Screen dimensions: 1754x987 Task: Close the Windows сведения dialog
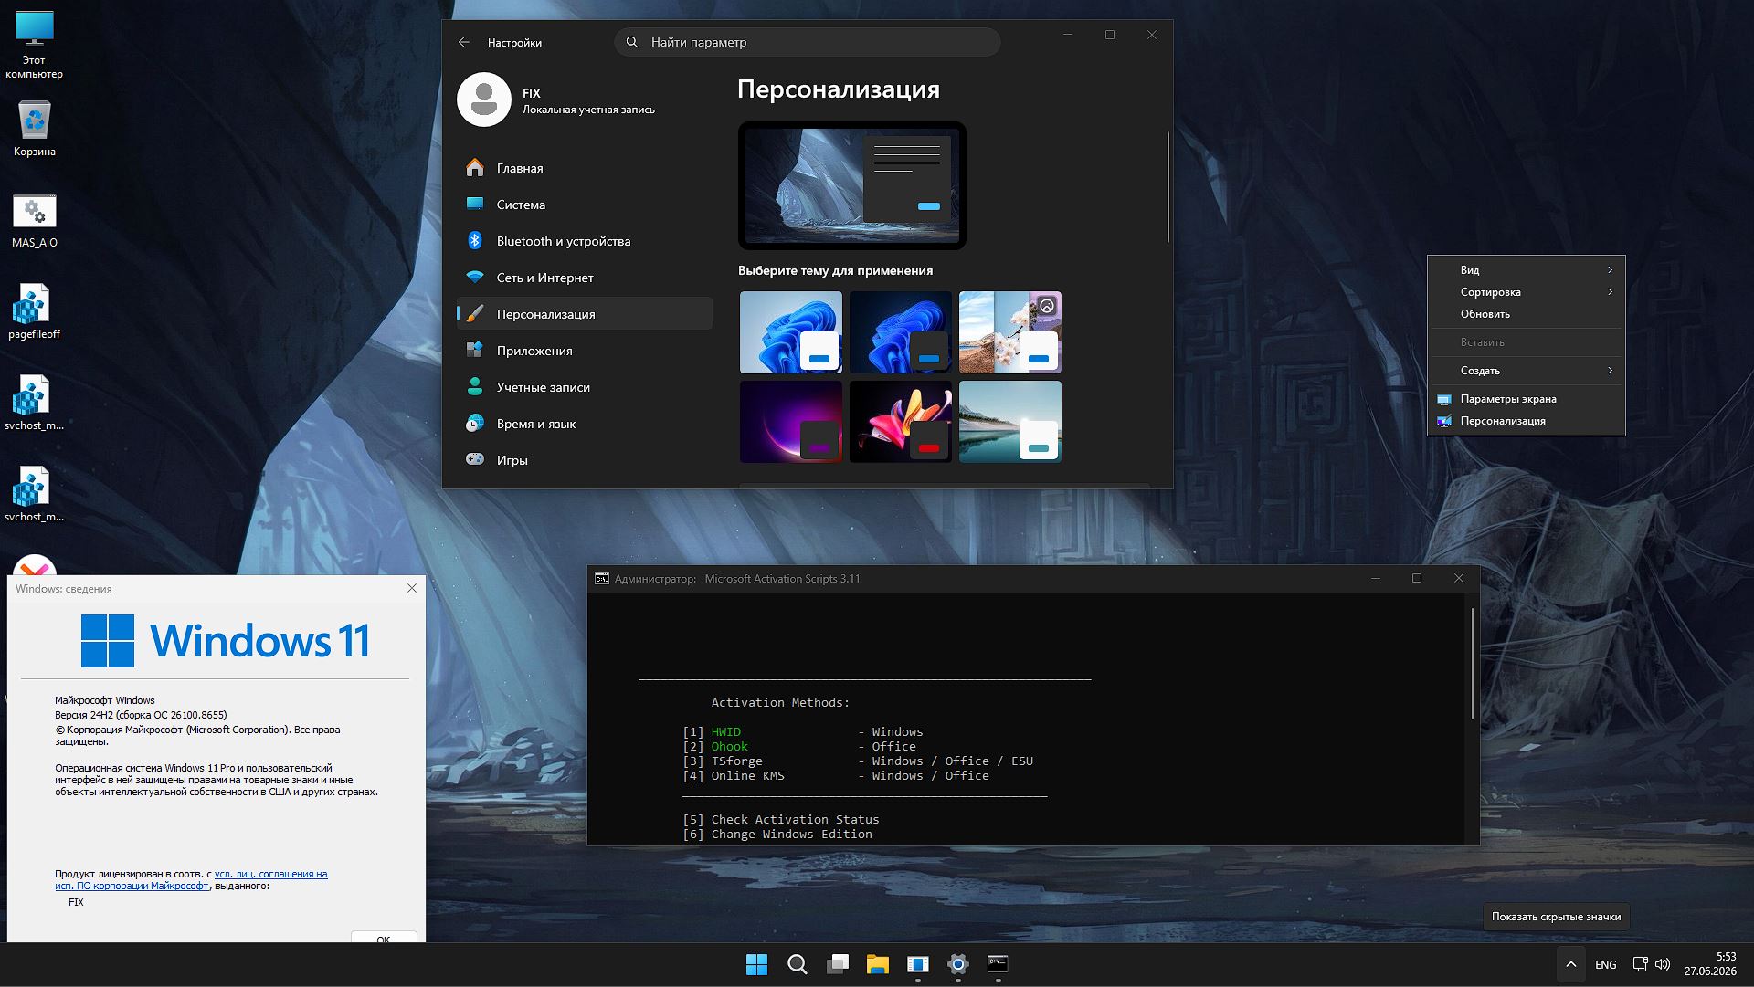[412, 588]
